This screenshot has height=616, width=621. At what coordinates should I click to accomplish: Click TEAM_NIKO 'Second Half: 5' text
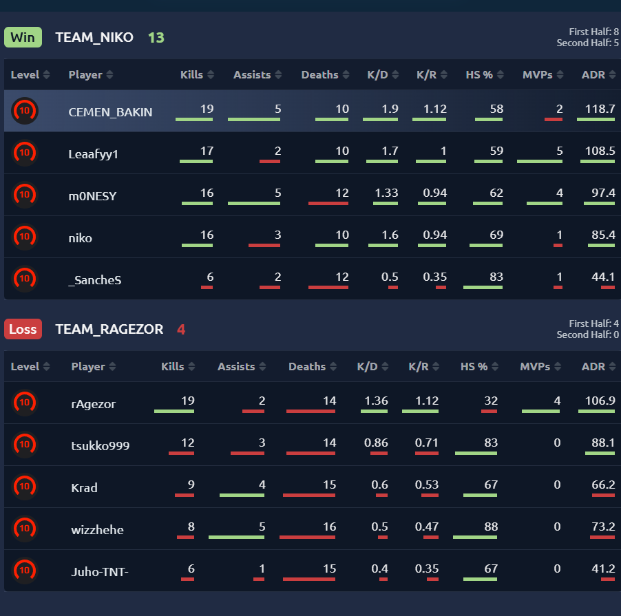click(x=588, y=43)
